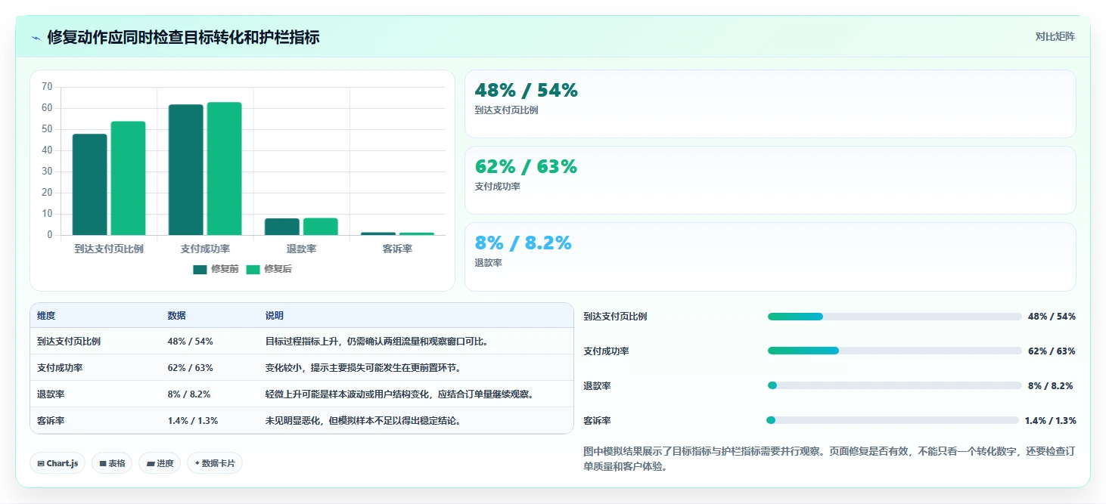Image resolution: width=1106 pixels, height=504 pixels.
Task: Click the 退款率 table row label
Action: pos(51,394)
